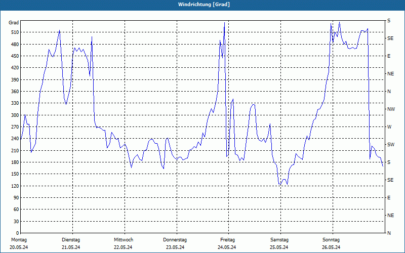Screen dimensions: 405x253
Task: Click the 'Grad' unit label on the axis
Action: [x=14, y=23]
